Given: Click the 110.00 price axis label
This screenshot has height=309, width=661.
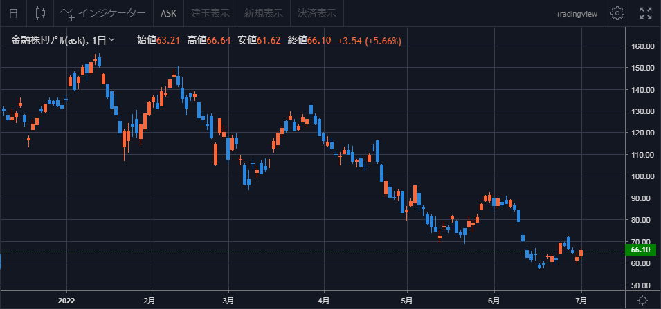Looking at the screenshot, I should coord(641,155).
